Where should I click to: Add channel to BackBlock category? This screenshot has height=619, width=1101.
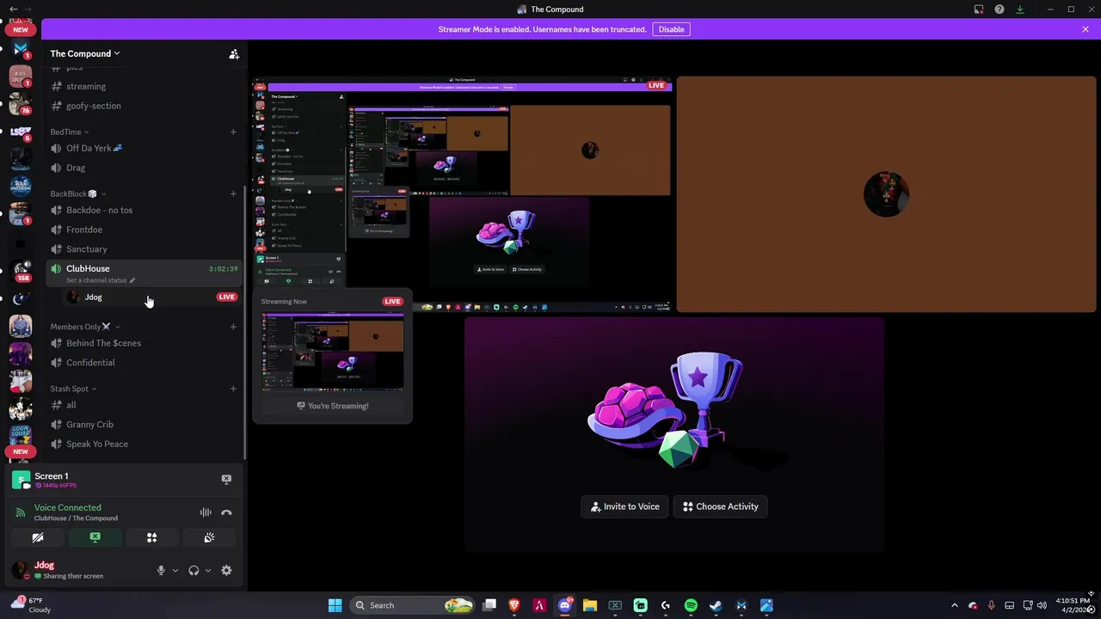(233, 193)
